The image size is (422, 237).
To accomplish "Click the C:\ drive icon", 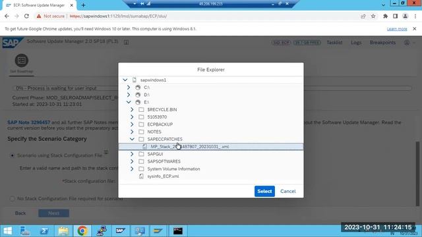I will 138,88.
